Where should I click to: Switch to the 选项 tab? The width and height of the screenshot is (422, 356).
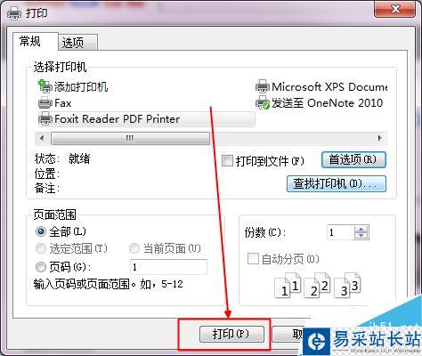[77, 43]
